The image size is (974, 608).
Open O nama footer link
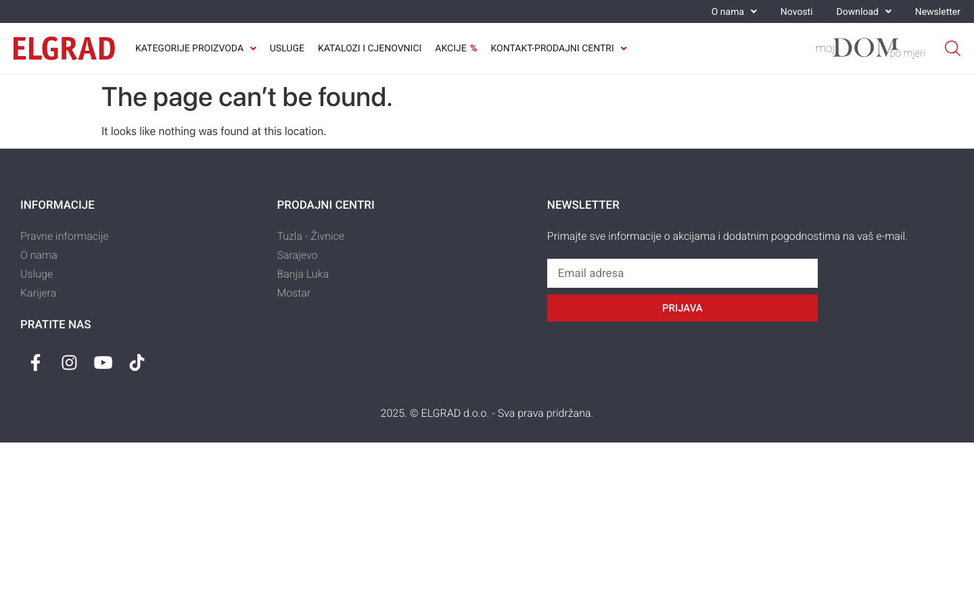tap(39, 255)
